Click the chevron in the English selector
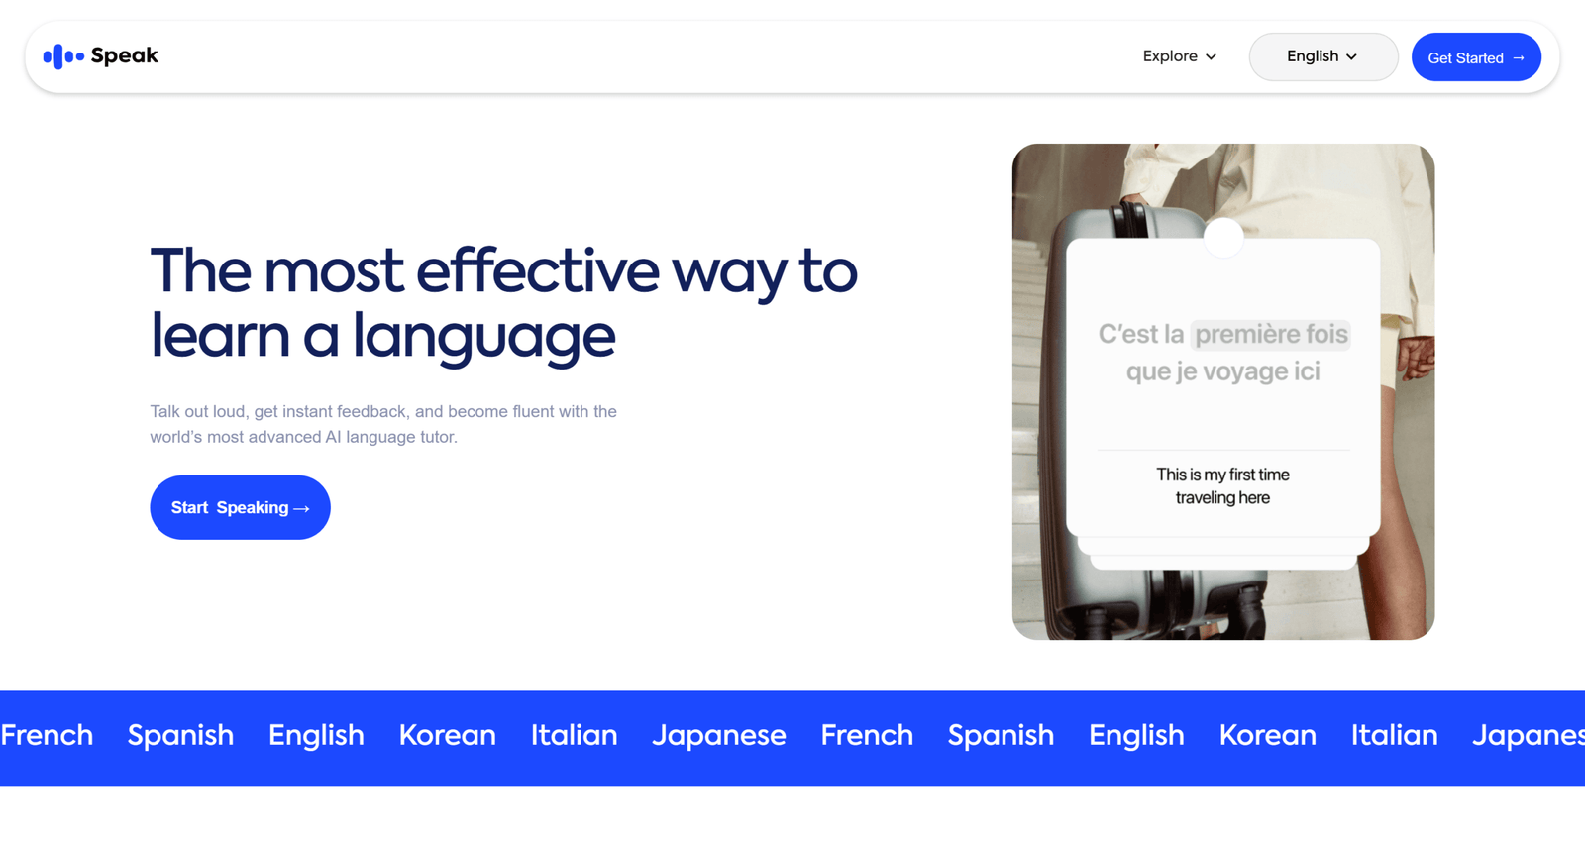Screen dimensions: 1585x845 pyautogui.click(x=1351, y=57)
